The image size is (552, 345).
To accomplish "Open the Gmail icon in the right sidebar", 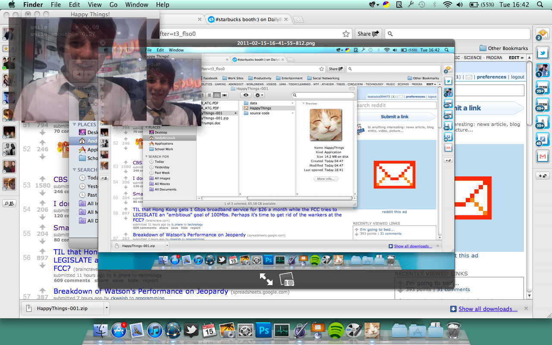I will pos(542,156).
